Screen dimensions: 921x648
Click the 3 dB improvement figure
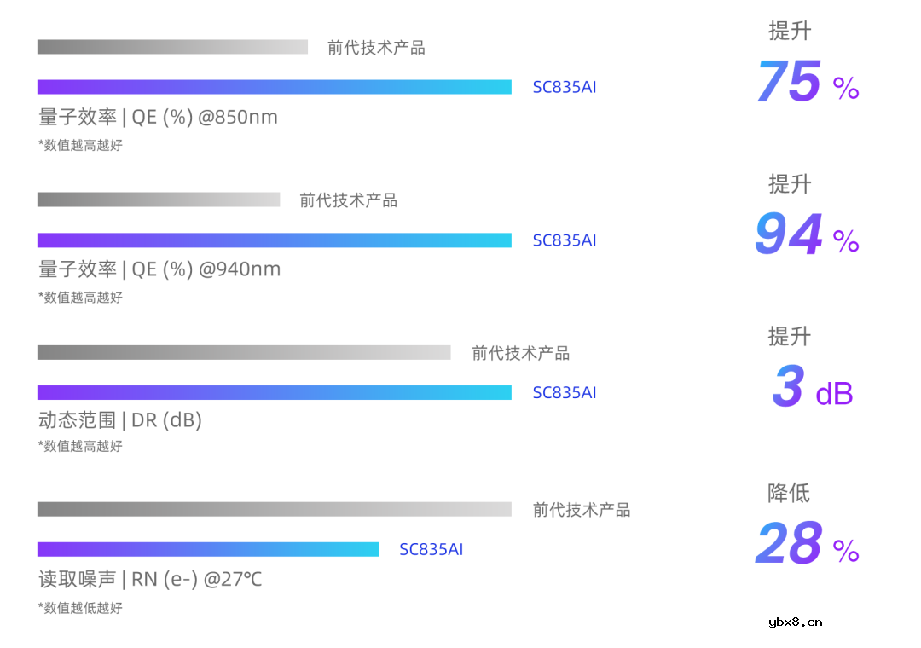pos(811,388)
